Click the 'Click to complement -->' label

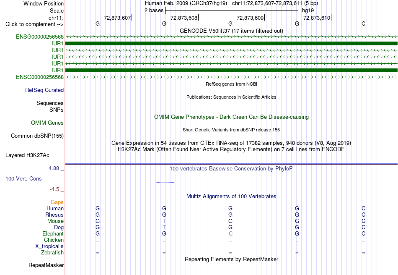(x=34, y=24)
